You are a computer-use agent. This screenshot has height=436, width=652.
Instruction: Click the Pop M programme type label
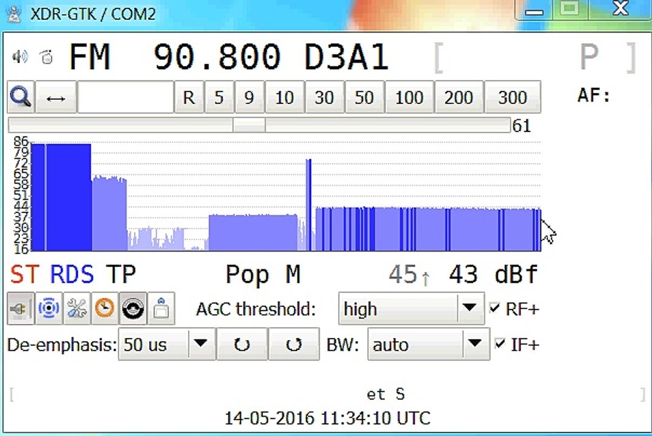[x=263, y=275]
